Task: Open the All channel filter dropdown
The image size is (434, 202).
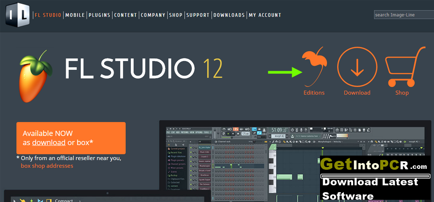Action: pos(205,142)
